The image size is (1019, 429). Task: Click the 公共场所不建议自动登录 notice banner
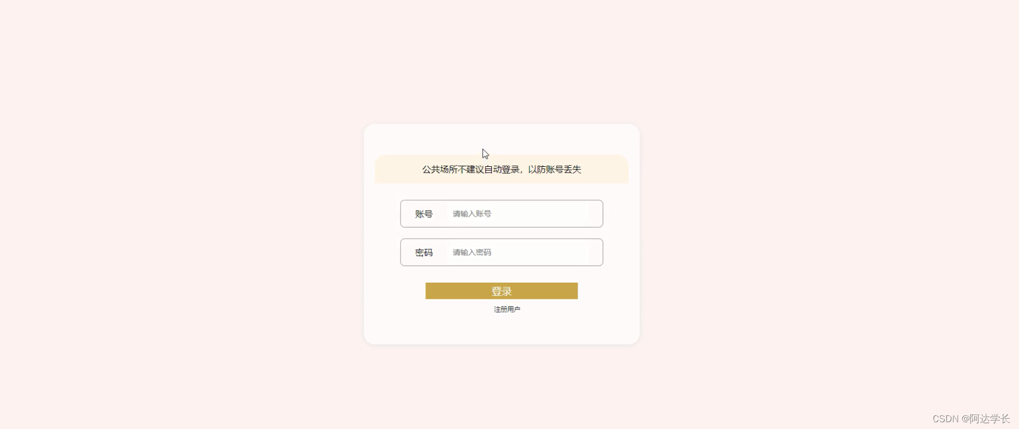[502, 169]
